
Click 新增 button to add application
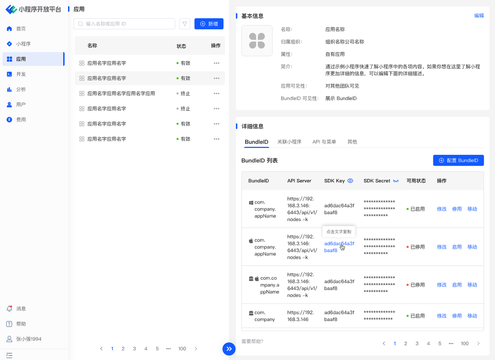(209, 24)
